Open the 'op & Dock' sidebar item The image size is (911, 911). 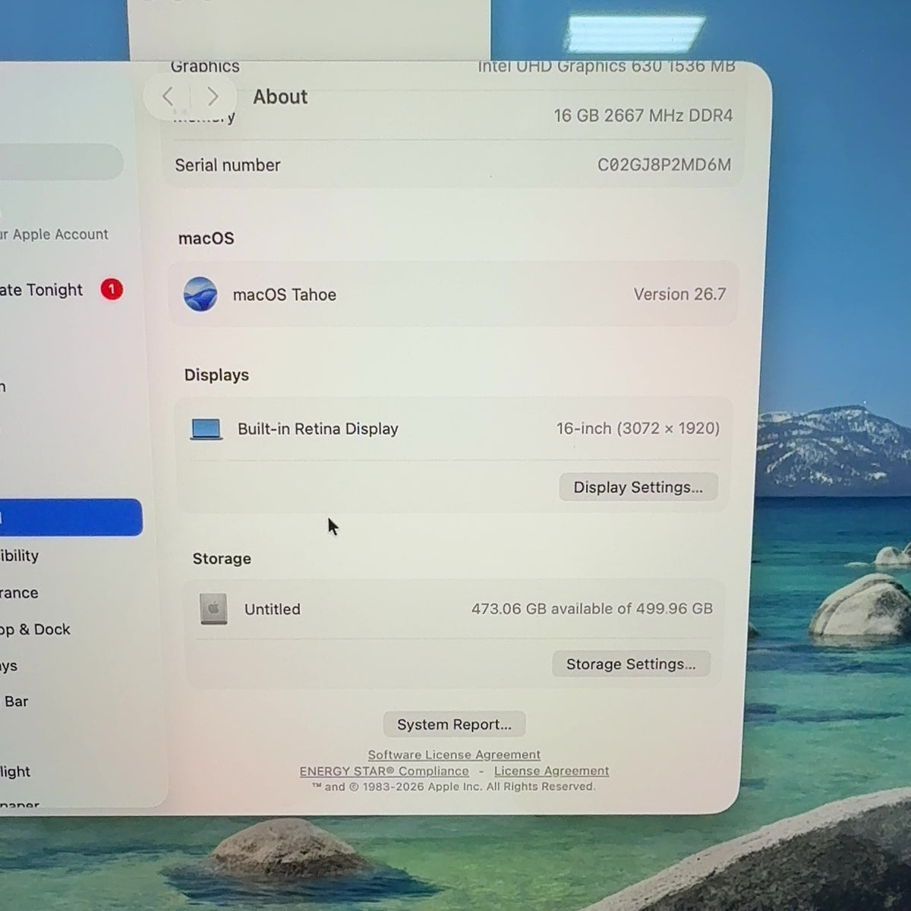35,629
